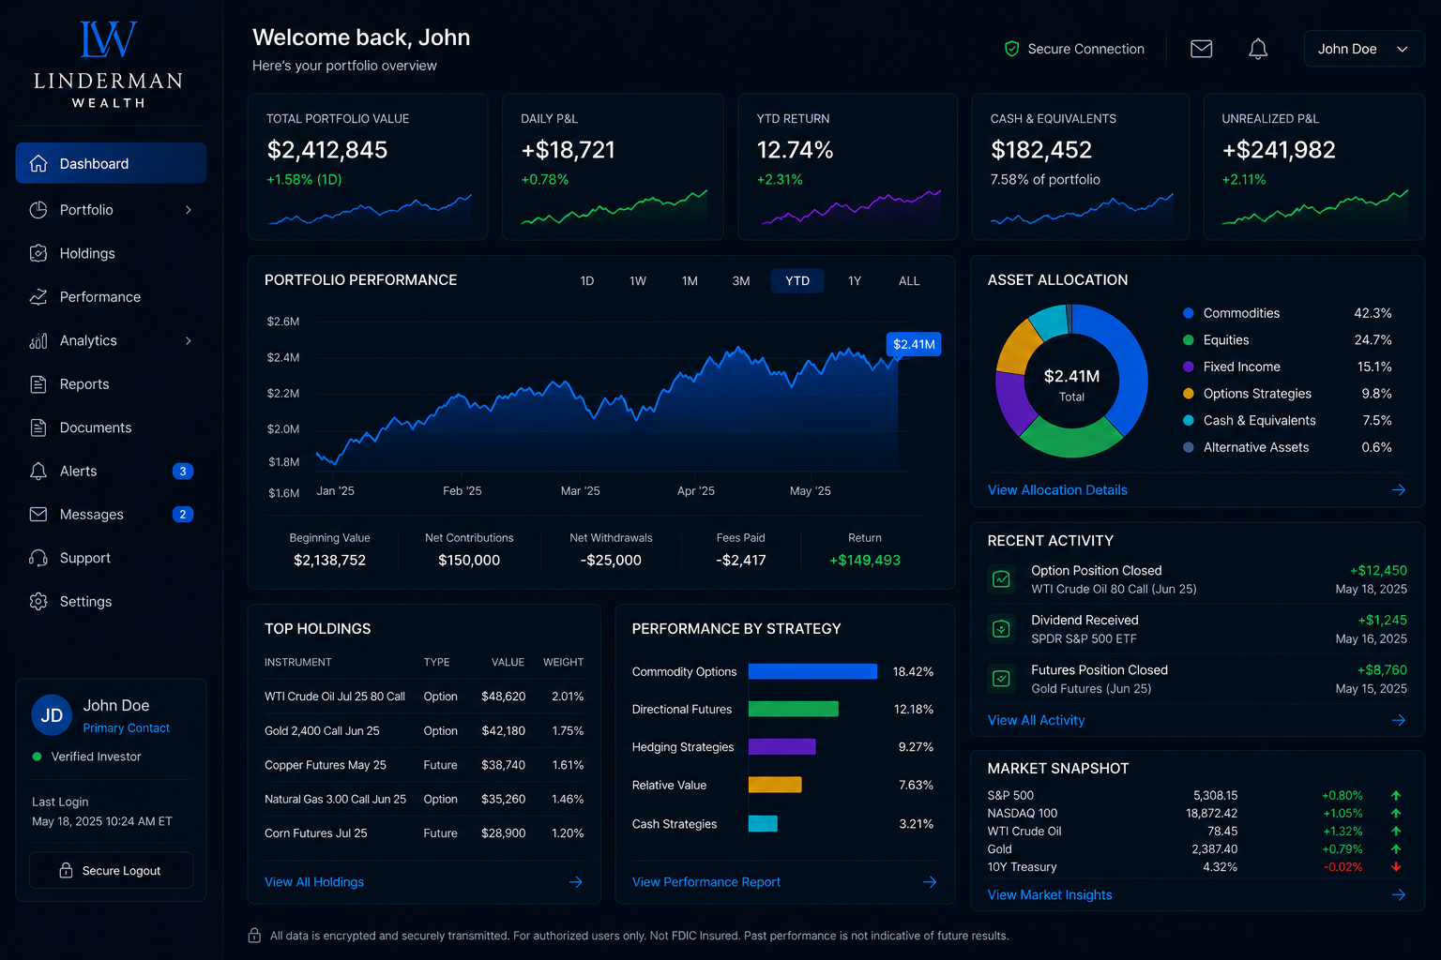Select the 3M time range tab
Screen dimensions: 1441x960
[x=741, y=281]
